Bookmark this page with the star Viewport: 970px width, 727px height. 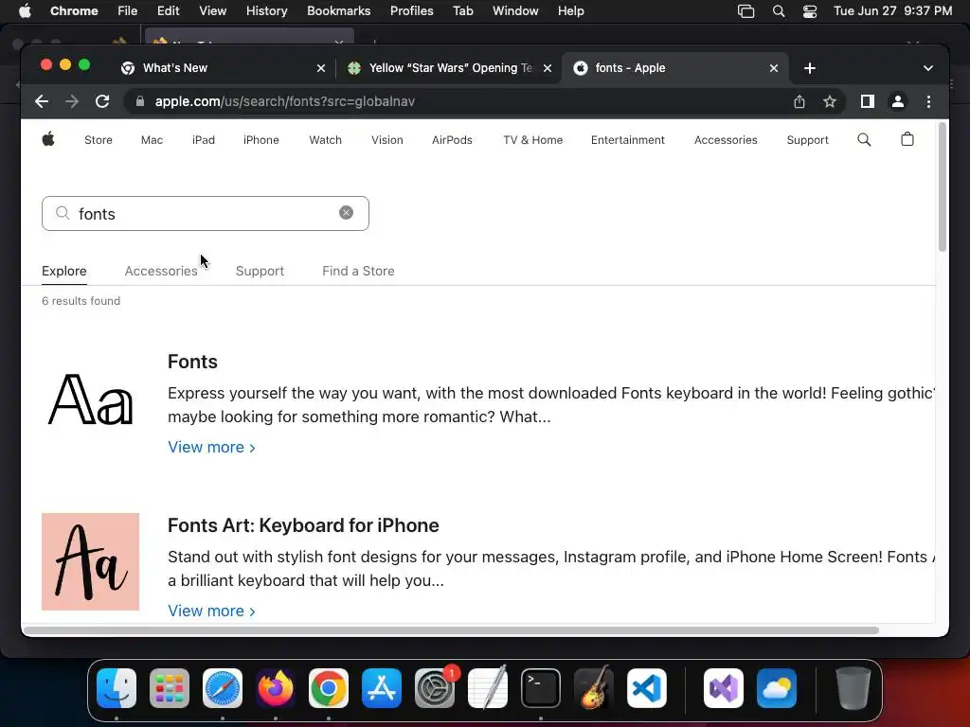coord(830,101)
